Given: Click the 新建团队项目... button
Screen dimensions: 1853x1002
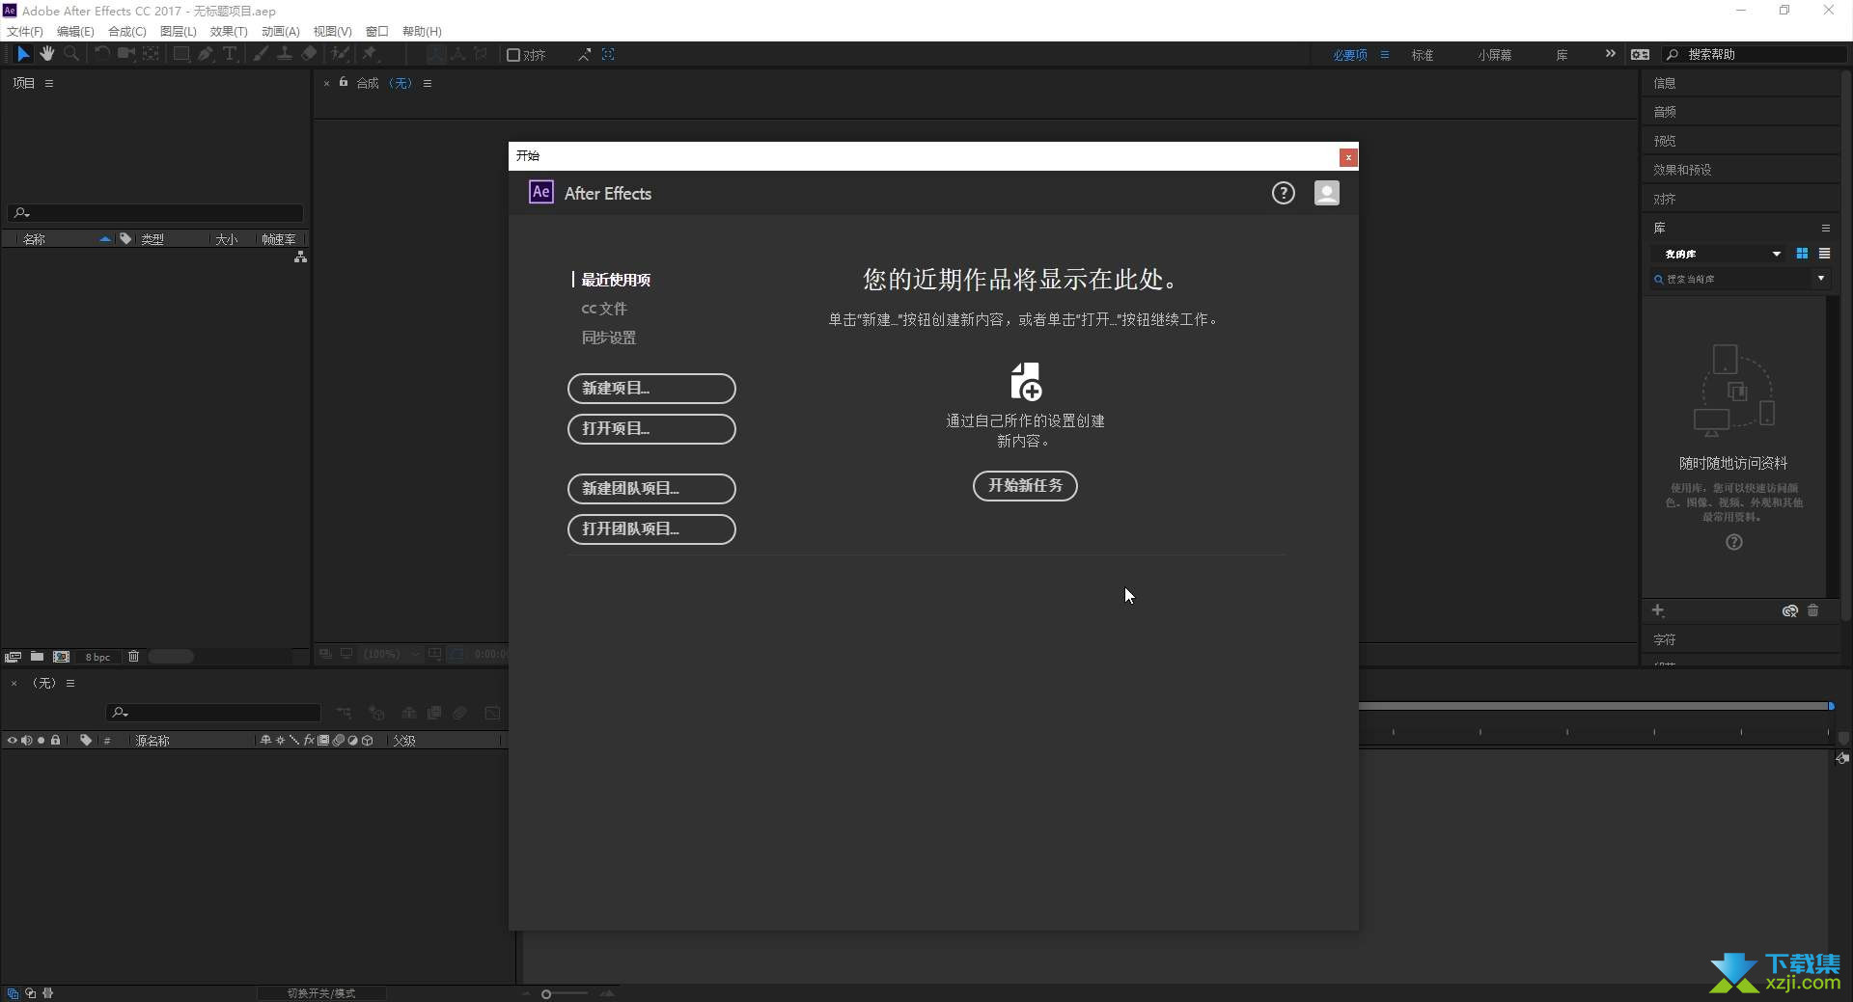Looking at the screenshot, I should 651,489.
